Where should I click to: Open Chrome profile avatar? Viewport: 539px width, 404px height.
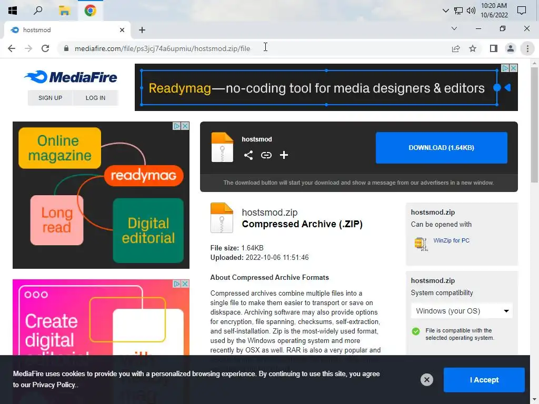(x=511, y=49)
